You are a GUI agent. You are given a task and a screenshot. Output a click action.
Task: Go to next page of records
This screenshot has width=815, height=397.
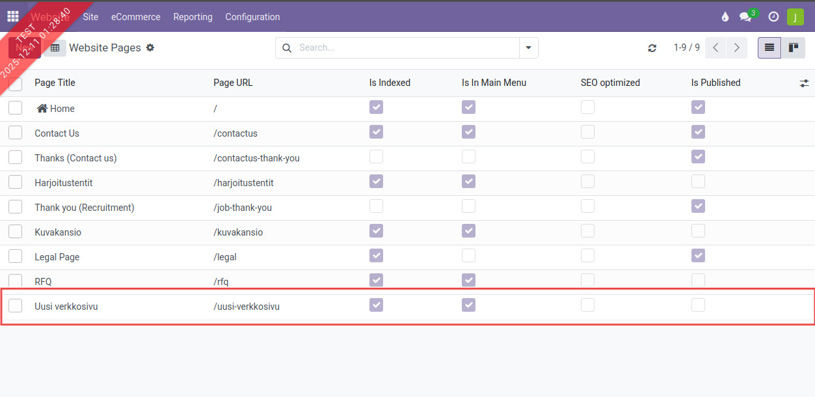(x=736, y=48)
